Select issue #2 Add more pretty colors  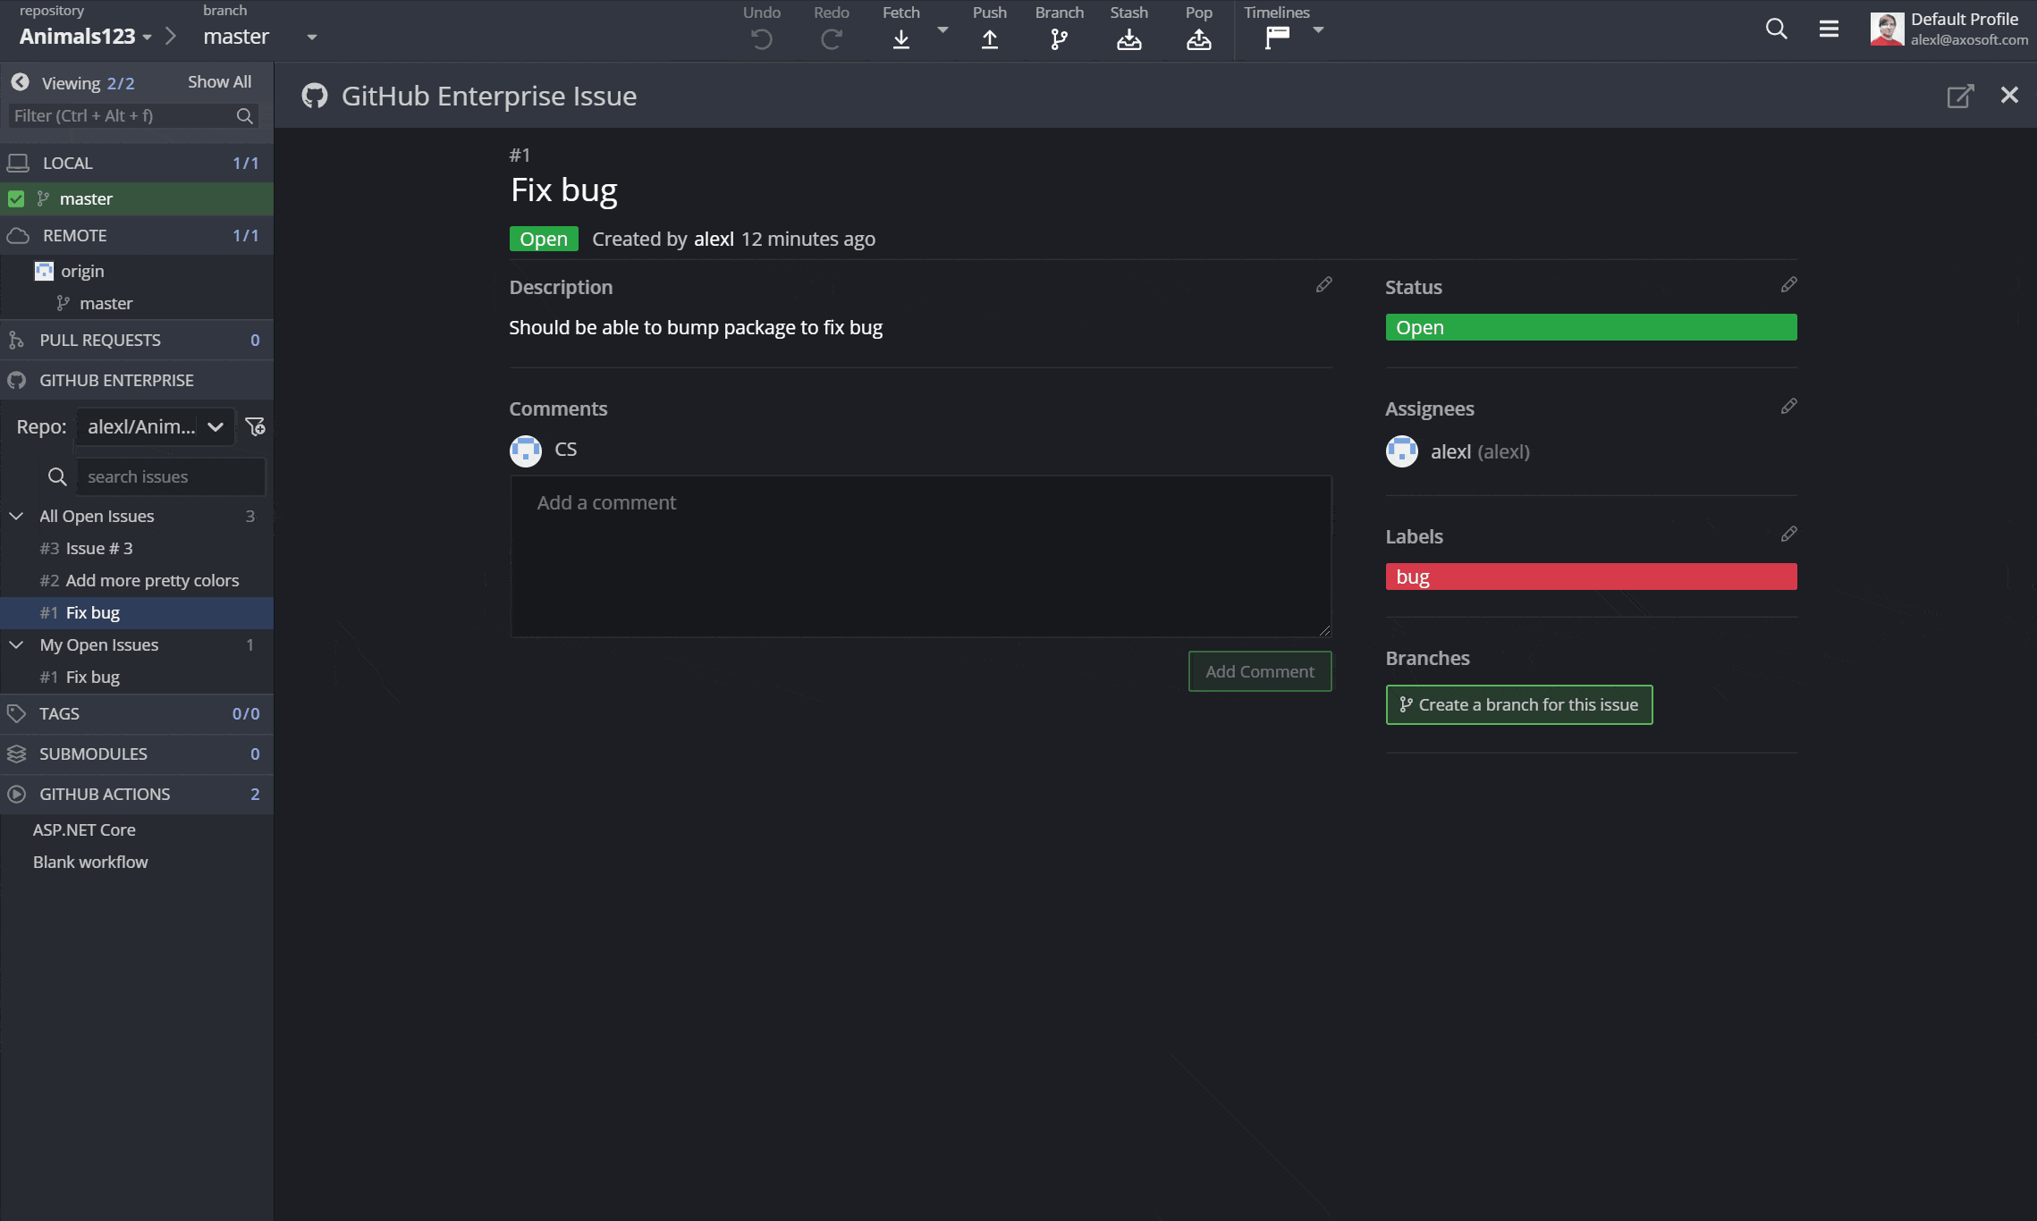(152, 580)
